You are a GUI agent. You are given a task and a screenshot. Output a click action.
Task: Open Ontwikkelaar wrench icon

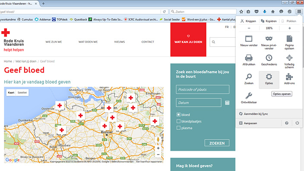[x=249, y=98]
